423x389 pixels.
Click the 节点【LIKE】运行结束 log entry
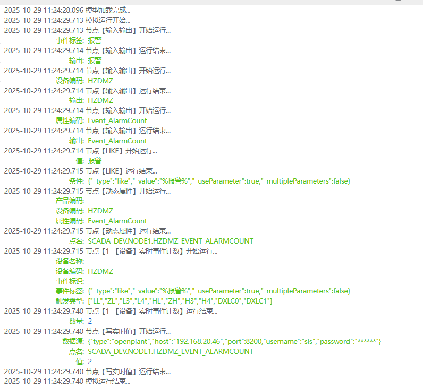click(80, 171)
